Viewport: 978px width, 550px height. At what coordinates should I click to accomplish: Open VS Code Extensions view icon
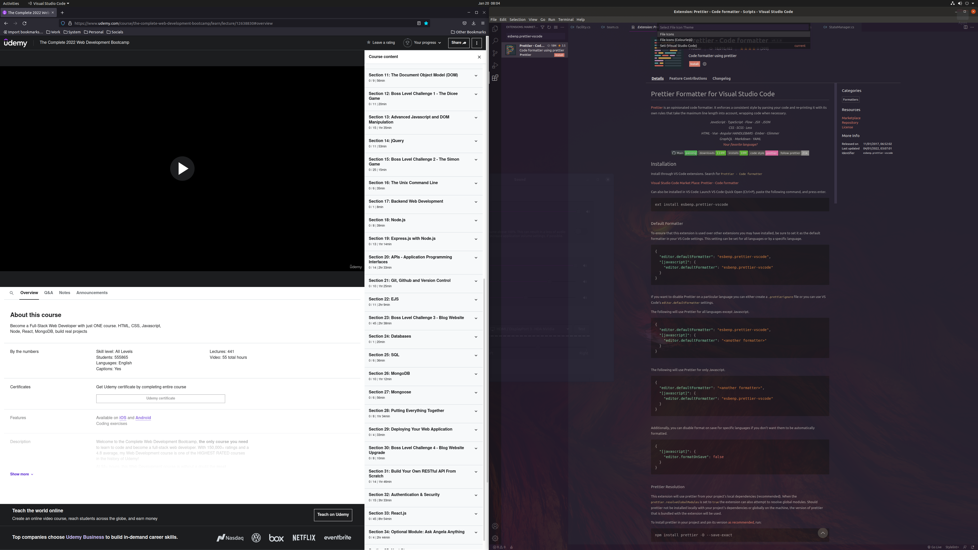495,78
